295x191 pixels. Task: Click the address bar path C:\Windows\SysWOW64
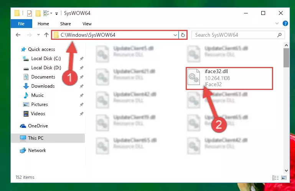88,35
